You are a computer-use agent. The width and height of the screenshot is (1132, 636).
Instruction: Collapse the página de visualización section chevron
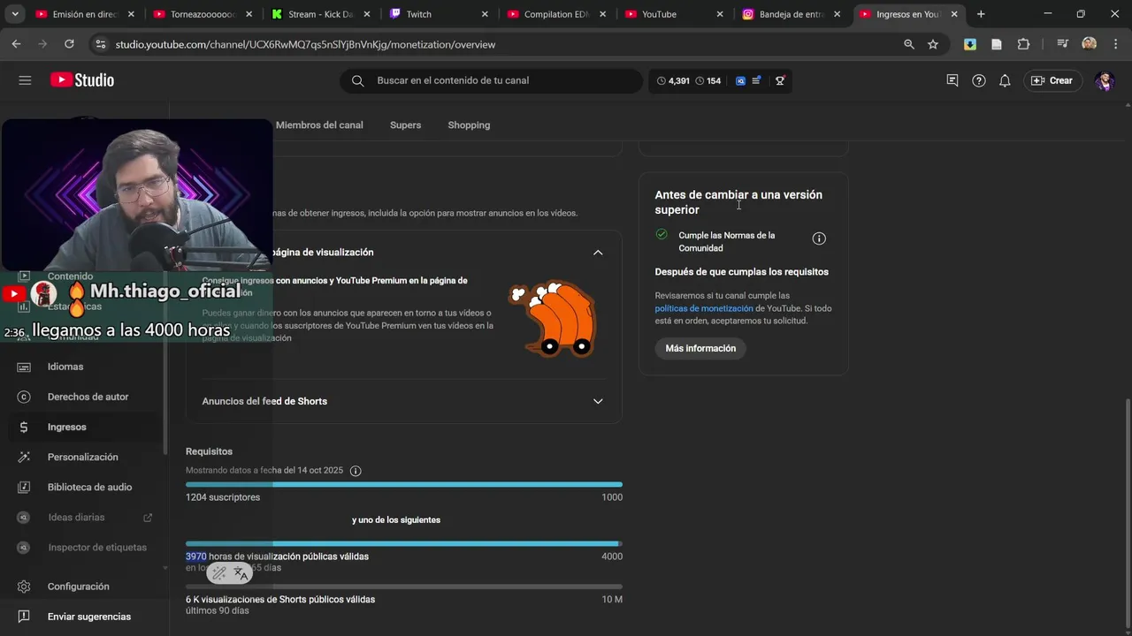598,253
